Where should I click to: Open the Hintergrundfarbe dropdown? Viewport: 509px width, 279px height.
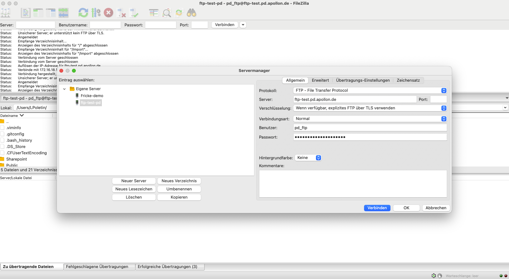[x=308, y=158]
